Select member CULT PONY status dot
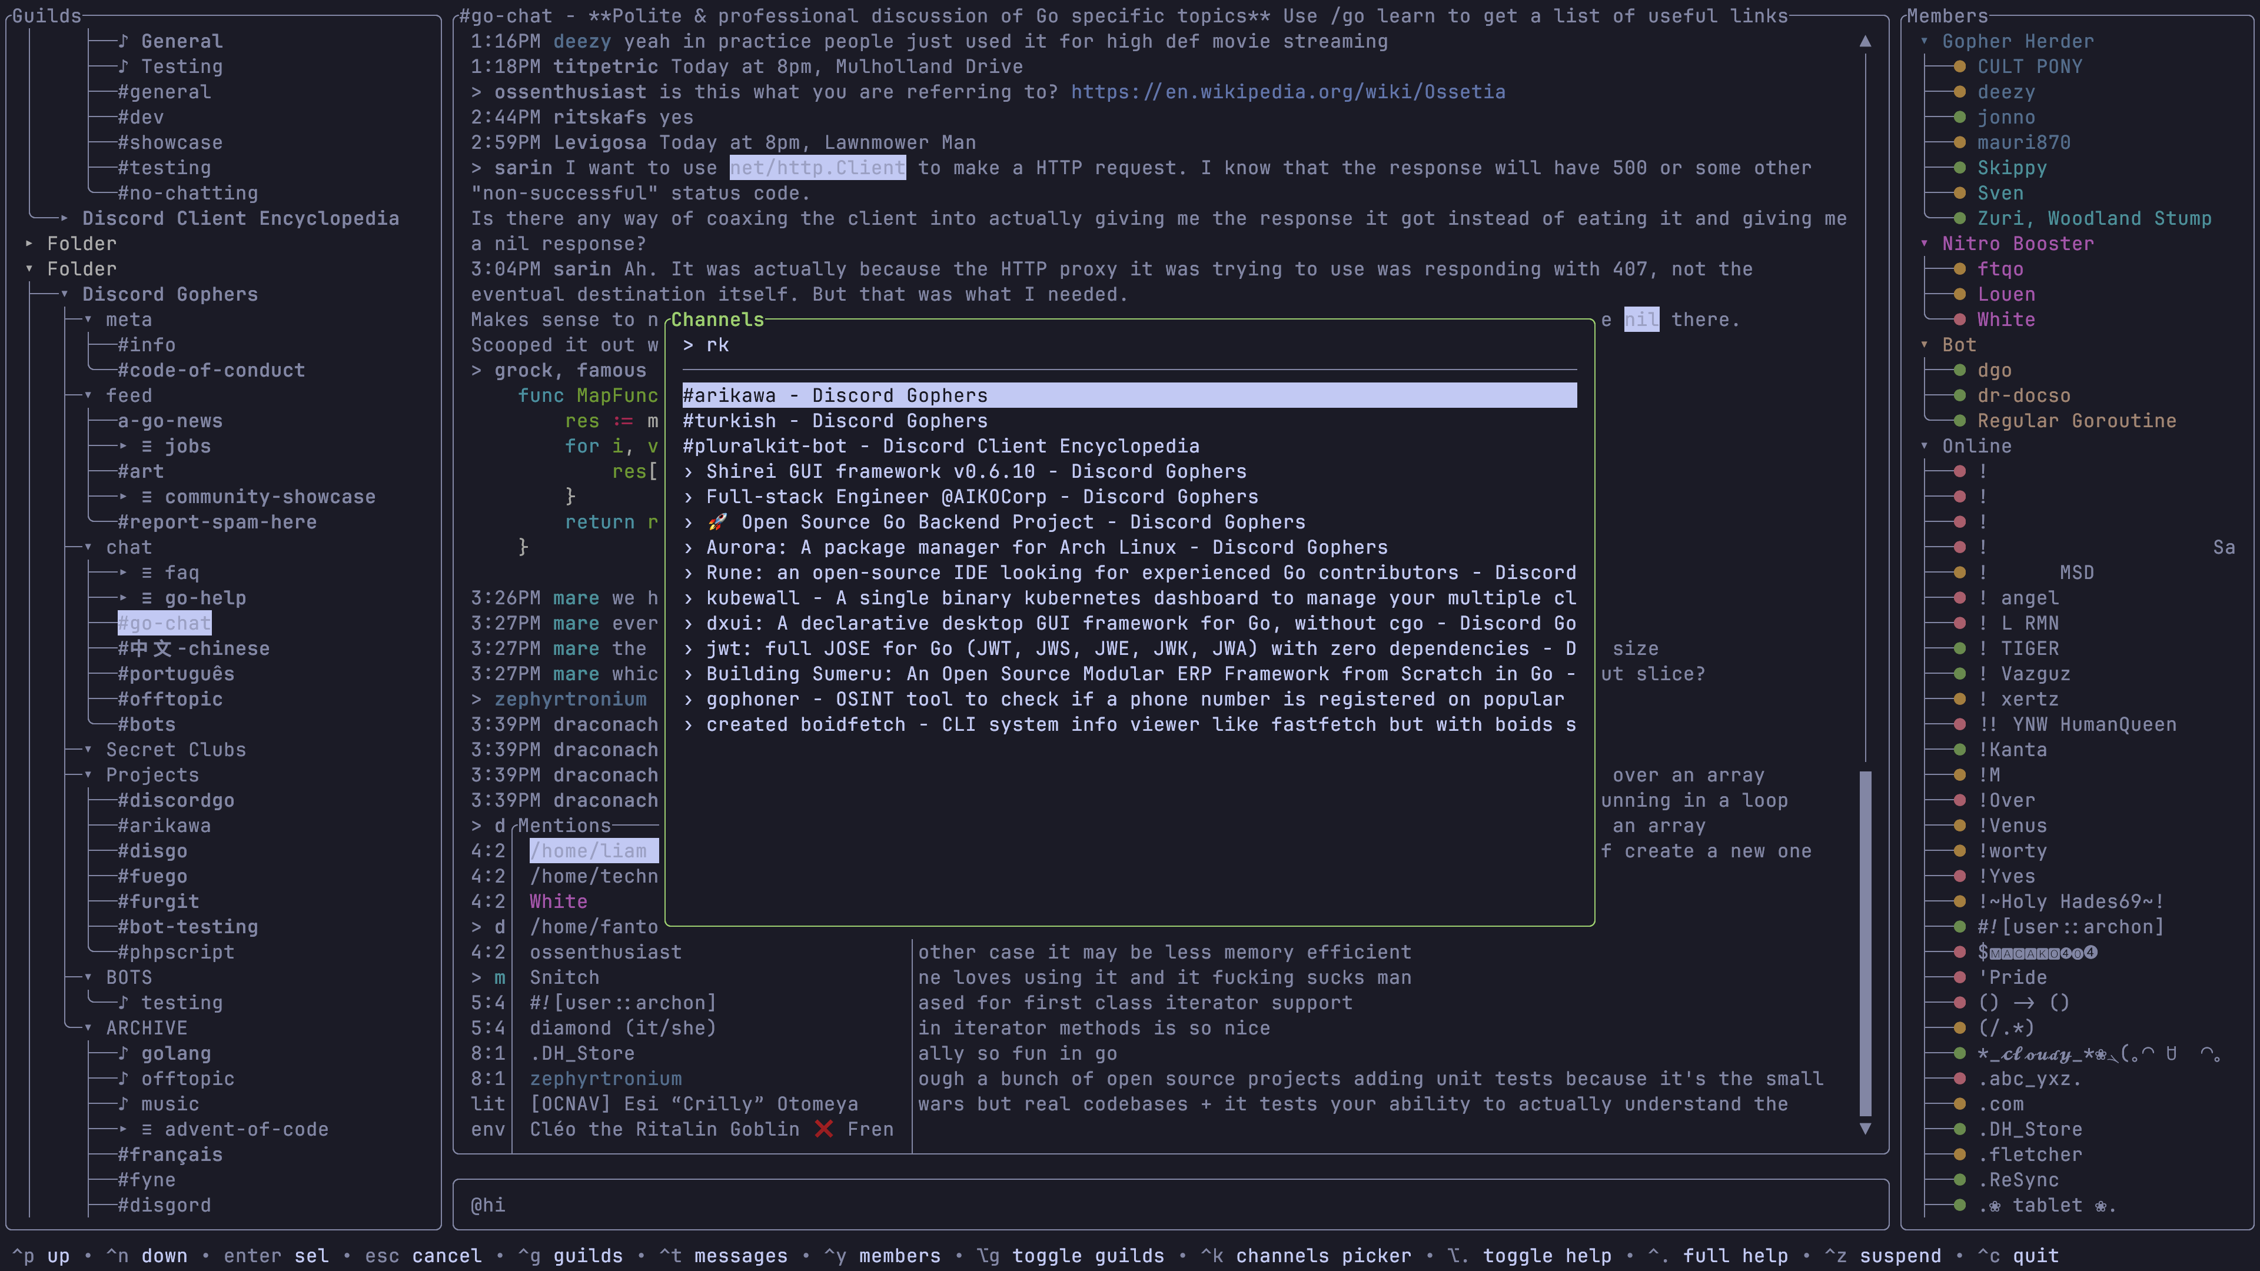Viewport: 2260px width, 1271px height. (x=1959, y=66)
